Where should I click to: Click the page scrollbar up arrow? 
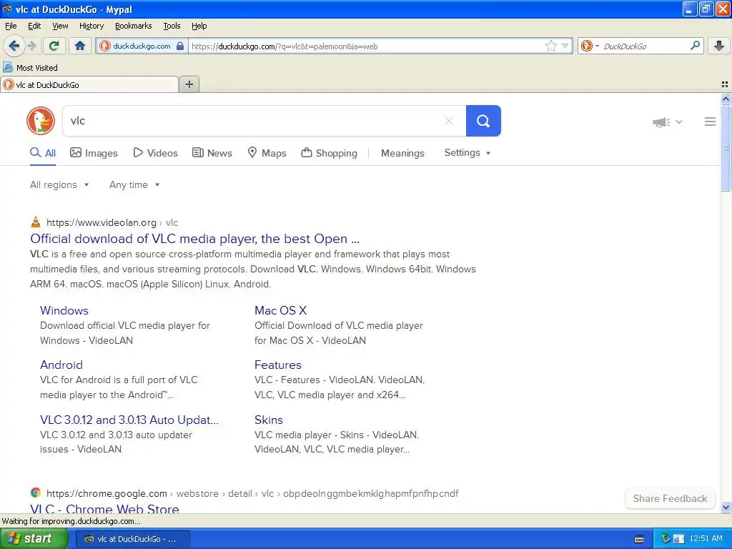coord(726,99)
